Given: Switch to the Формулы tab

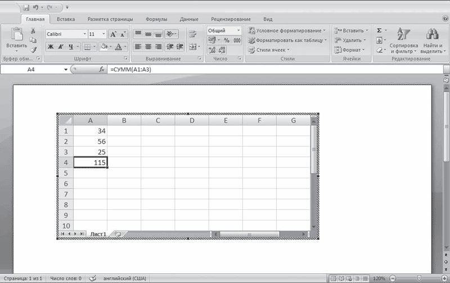Looking at the screenshot, I should 156,19.
